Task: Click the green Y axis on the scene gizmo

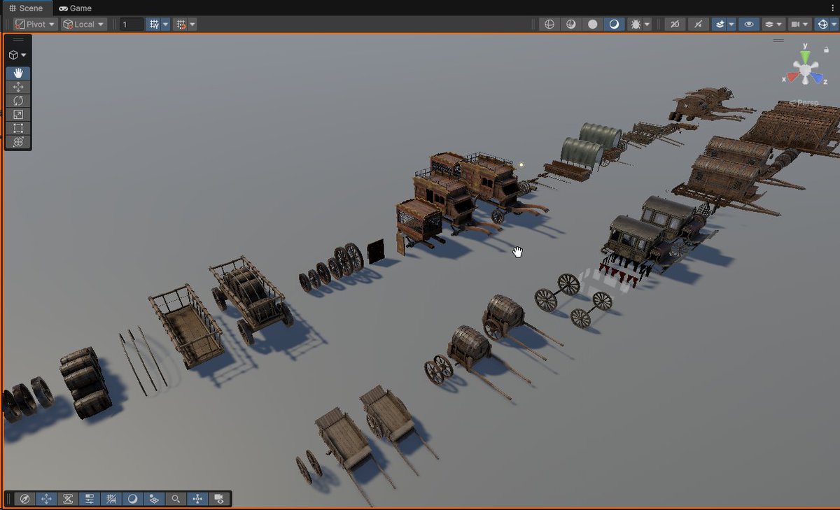Action: (806, 54)
